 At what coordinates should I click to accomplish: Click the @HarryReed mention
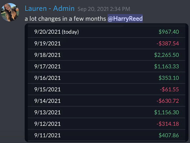[x=125, y=19]
